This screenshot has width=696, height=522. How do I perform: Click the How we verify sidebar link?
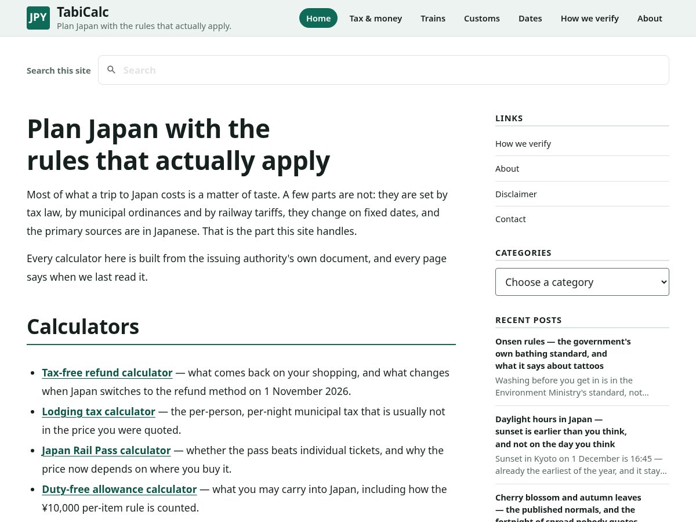point(523,143)
